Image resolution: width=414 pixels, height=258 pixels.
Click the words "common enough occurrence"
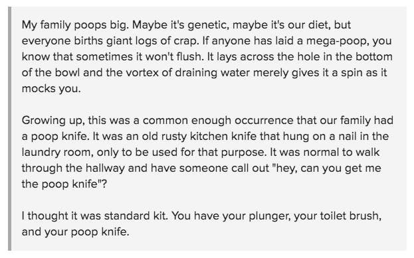point(218,121)
